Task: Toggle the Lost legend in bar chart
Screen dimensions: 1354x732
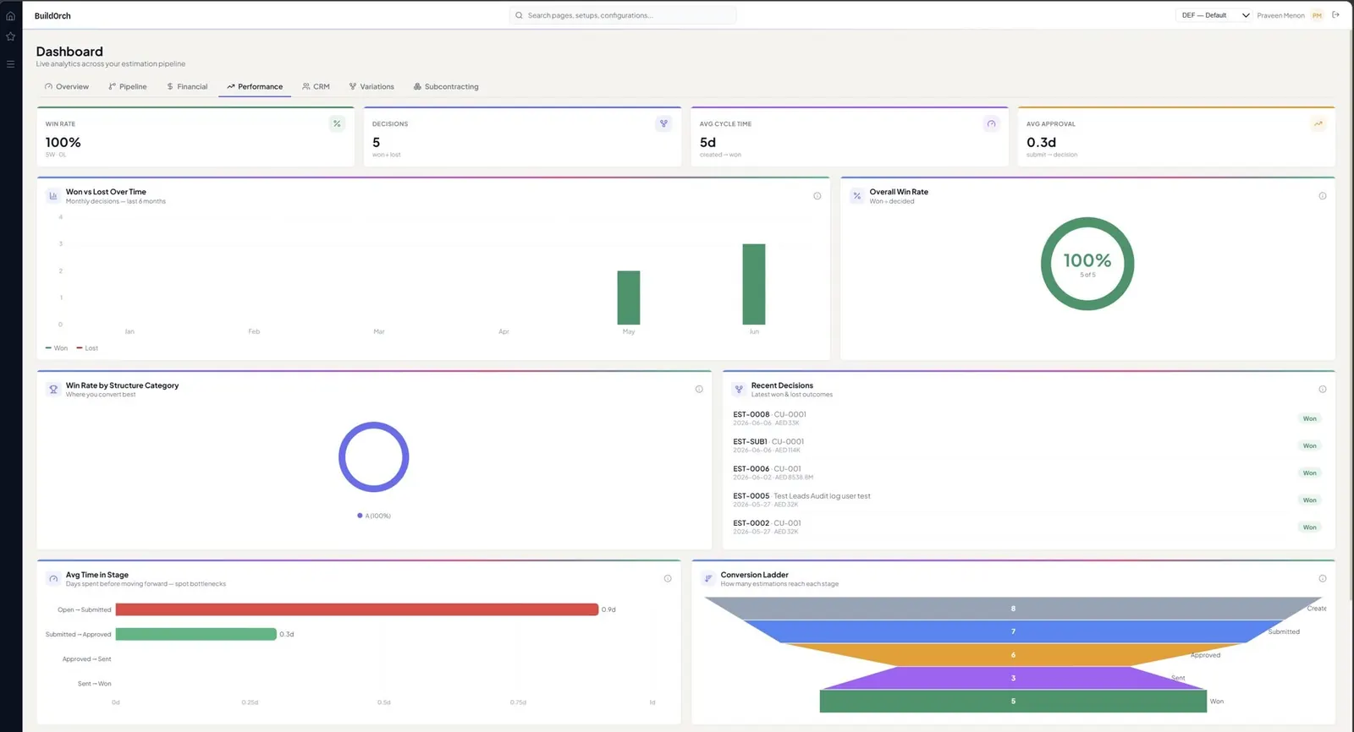Action: pyautogui.click(x=87, y=348)
